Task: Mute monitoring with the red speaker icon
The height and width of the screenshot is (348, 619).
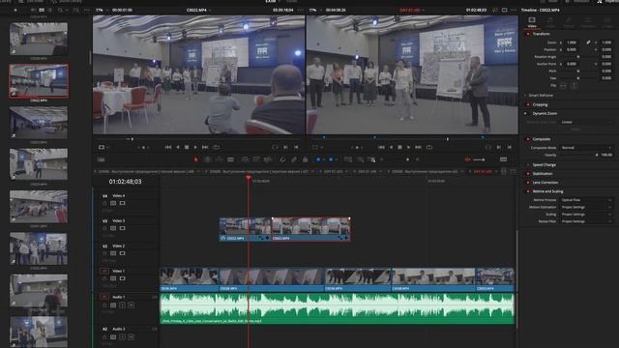Action: [468, 159]
